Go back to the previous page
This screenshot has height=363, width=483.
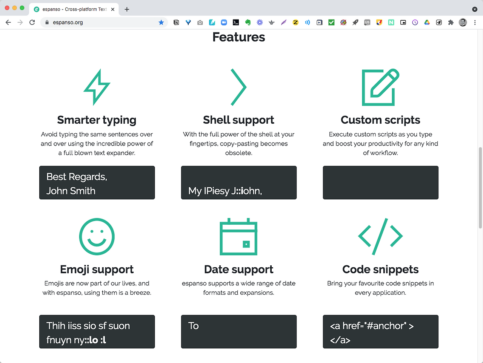coord(8,23)
